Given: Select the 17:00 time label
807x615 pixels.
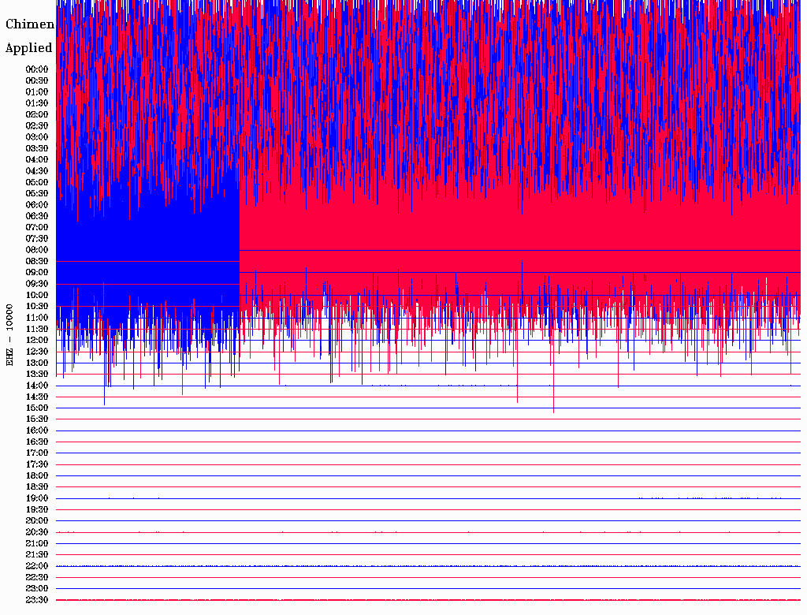Looking at the screenshot, I should pyautogui.click(x=37, y=453).
